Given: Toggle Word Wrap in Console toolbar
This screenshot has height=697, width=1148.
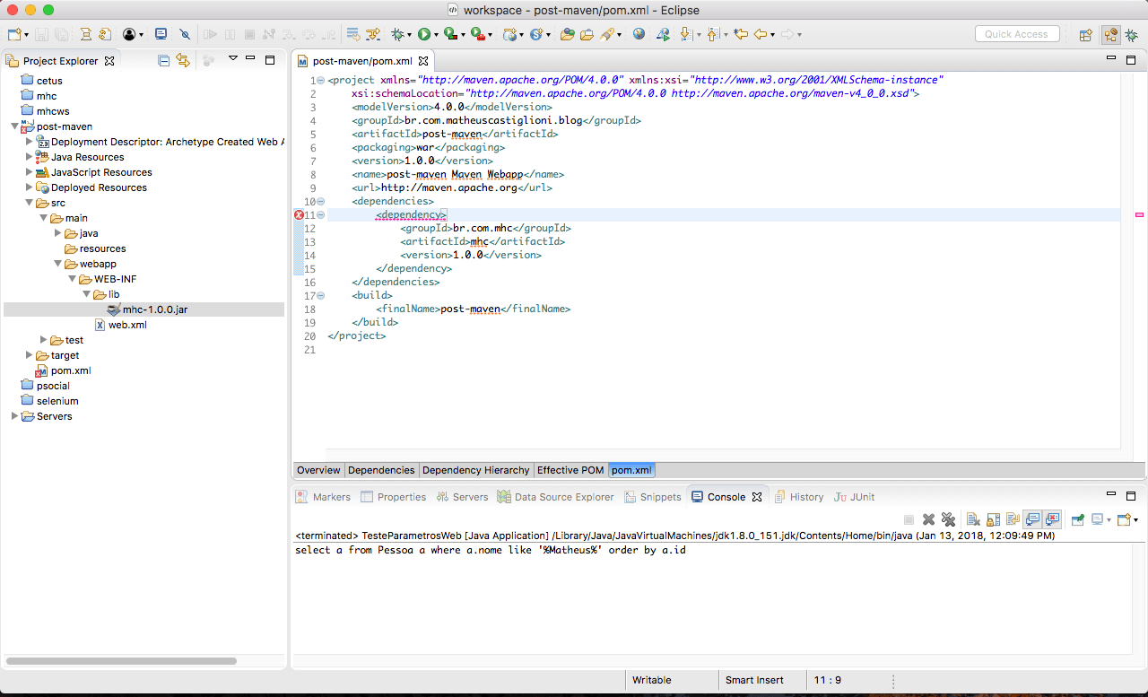Looking at the screenshot, I should tap(1013, 519).
